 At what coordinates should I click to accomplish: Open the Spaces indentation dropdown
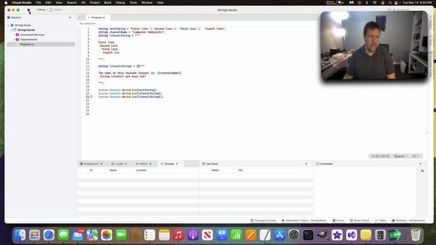[401, 156]
